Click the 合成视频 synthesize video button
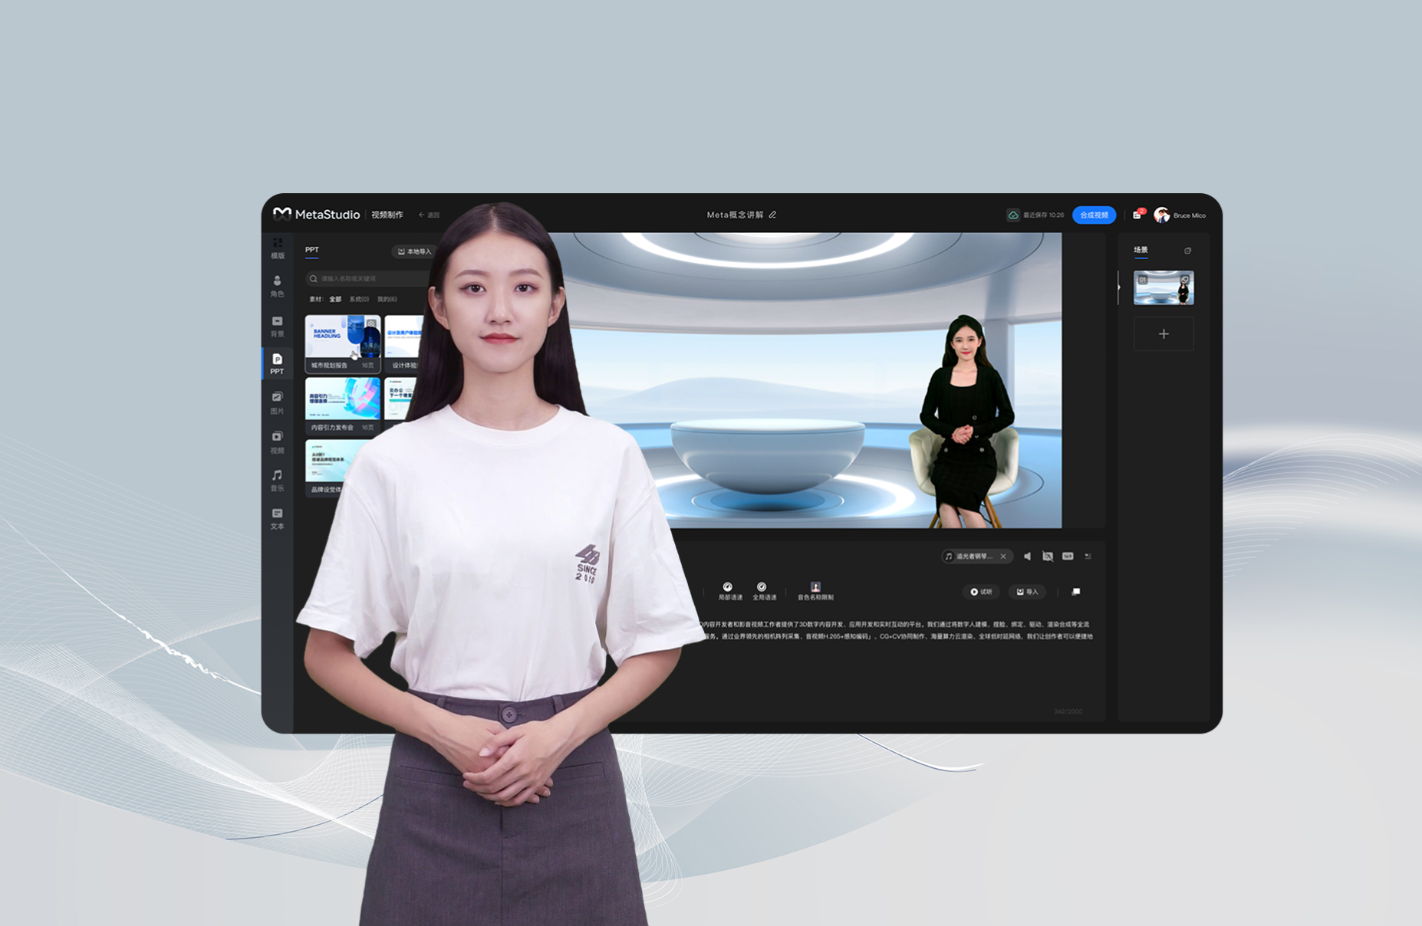The height and width of the screenshot is (926, 1422). pos(1094,215)
